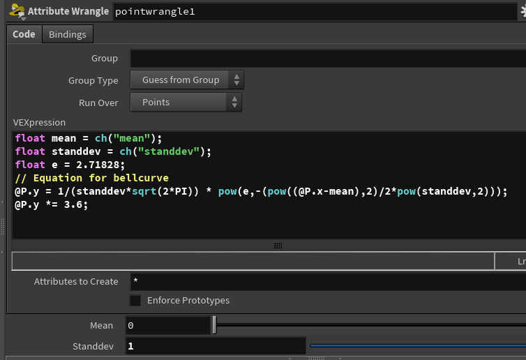526x360 pixels.
Task: Expand the Run Over dropdown
Action: (x=187, y=103)
